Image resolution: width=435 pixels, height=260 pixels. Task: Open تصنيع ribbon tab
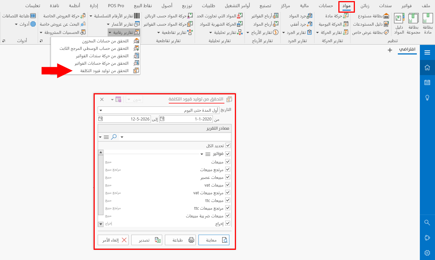click(x=265, y=6)
